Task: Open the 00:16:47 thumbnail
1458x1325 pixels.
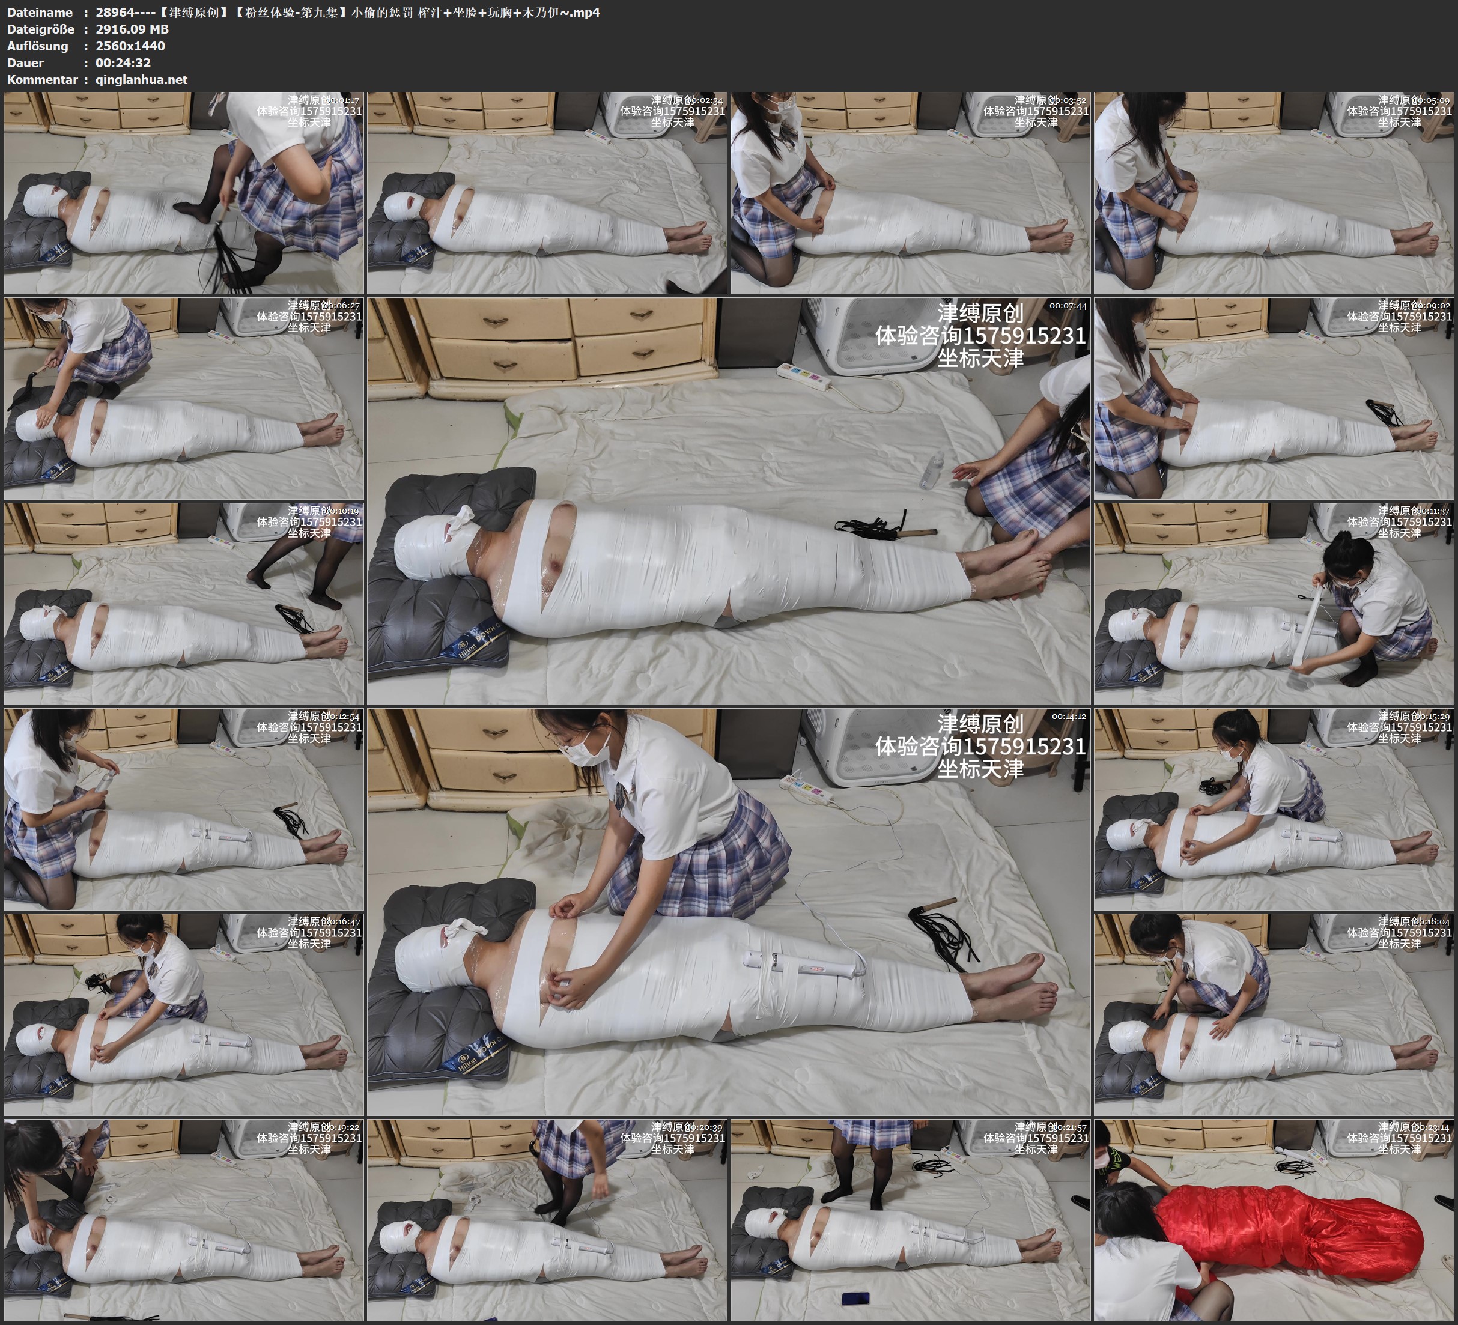Action: click(184, 1014)
